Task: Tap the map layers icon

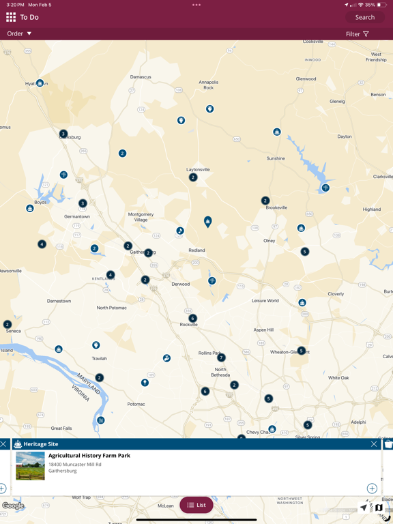Action: (379, 508)
